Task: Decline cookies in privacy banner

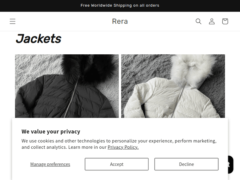Action: [x=186, y=164]
